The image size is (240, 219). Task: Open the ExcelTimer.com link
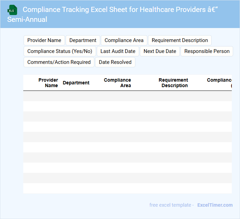pyautogui.click(x=215, y=205)
